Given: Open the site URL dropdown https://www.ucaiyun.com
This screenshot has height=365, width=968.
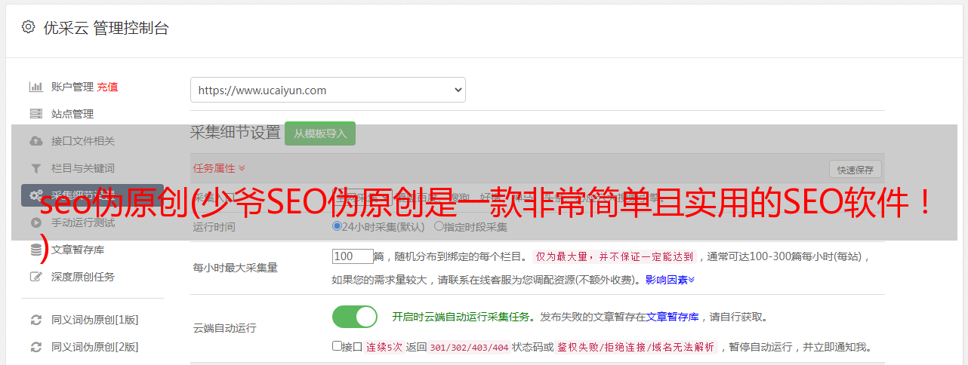Looking at the screenshot, I should point(328,90).
